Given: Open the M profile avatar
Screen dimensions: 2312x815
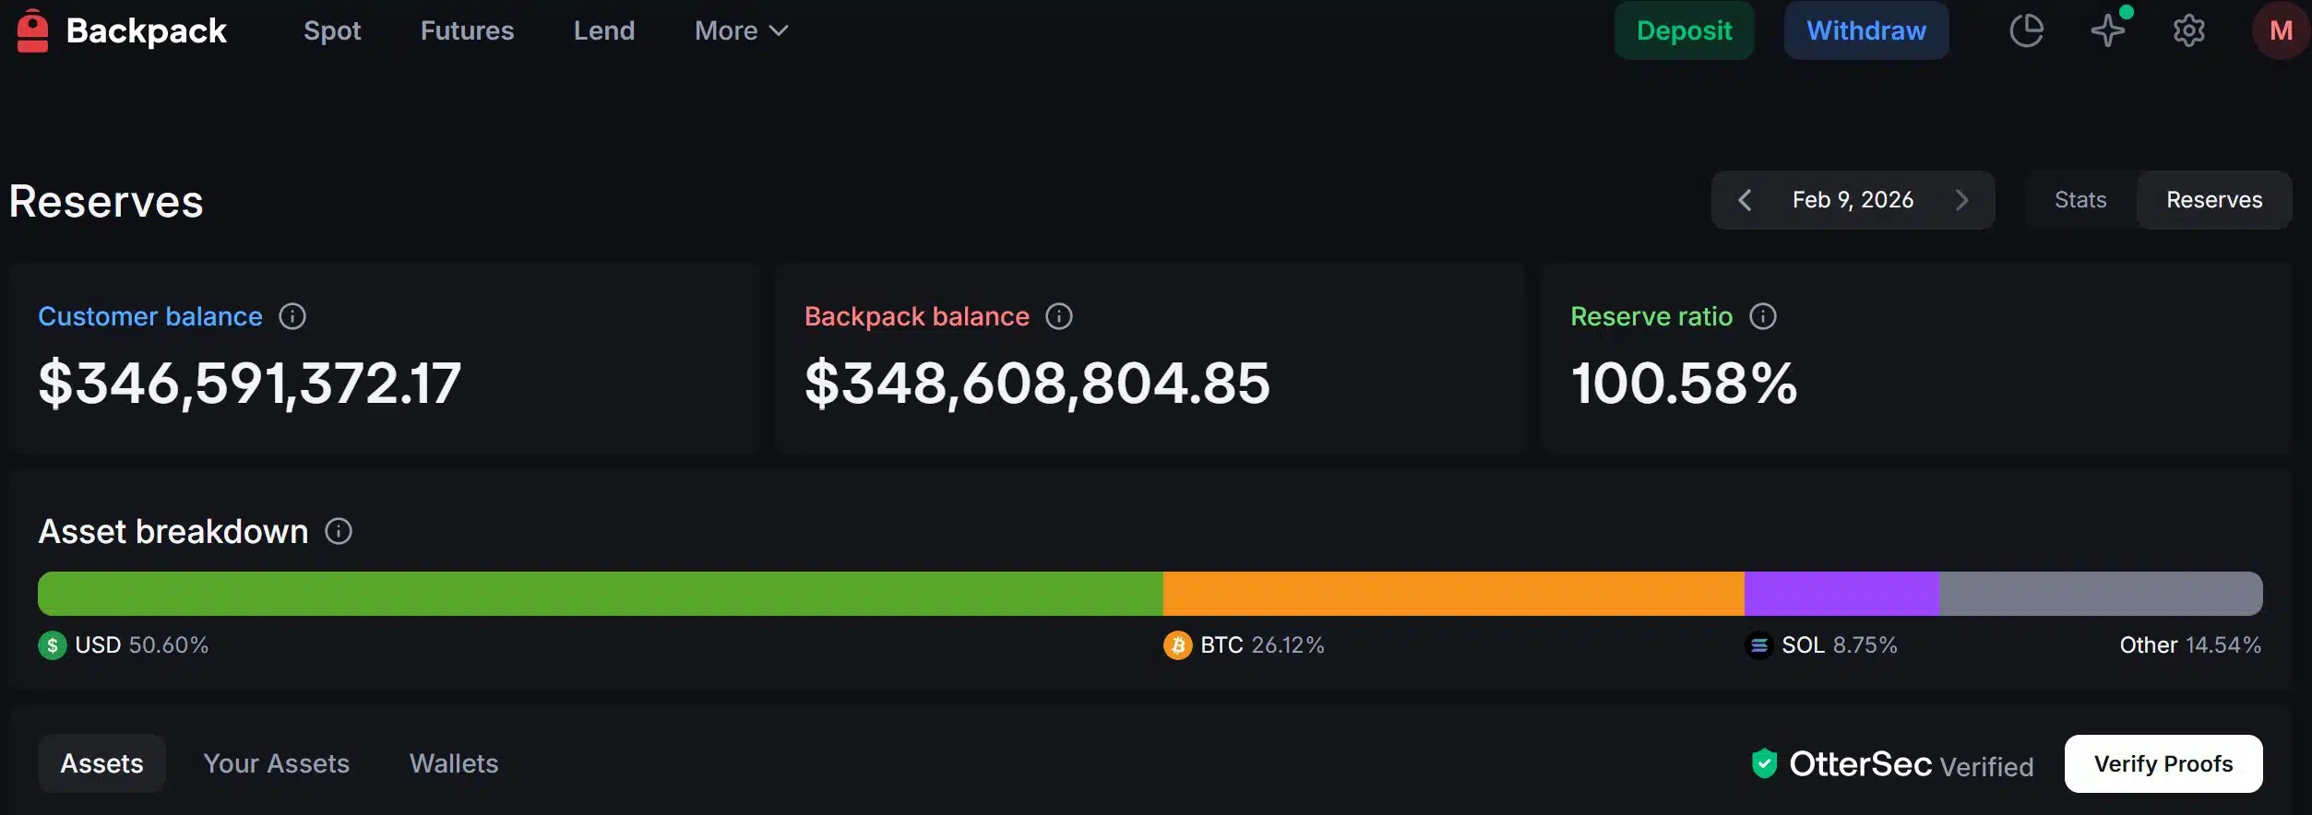Looking at the screenshot, I should pos(2280,30).
